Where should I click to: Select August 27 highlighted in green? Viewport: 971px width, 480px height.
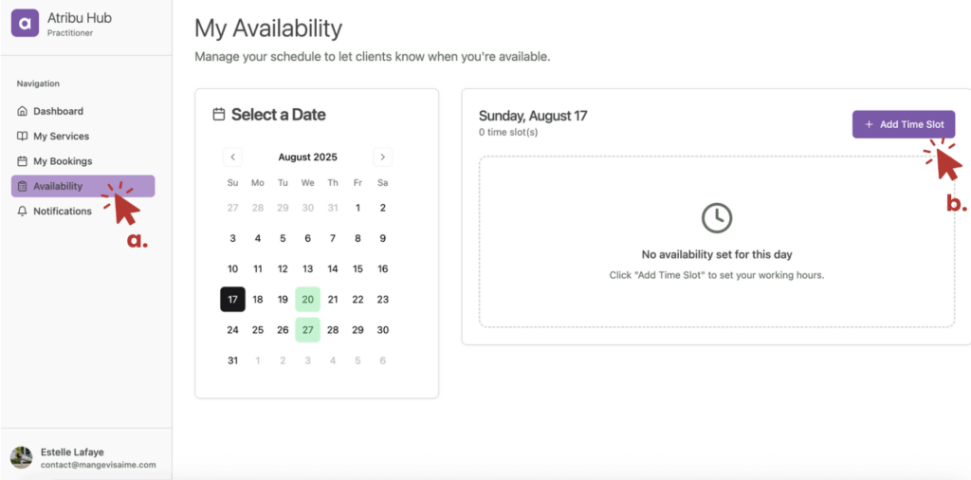(307, 330)
